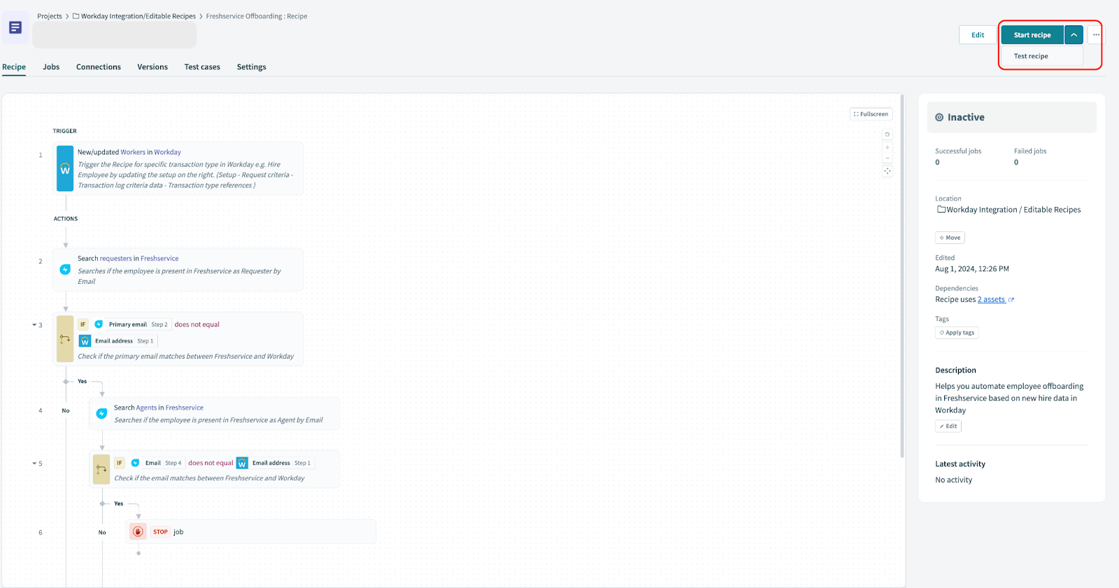Click the 'No activity' text
Screen dimensions: 1119x588
pyautogui.click(x=954, y=480)
